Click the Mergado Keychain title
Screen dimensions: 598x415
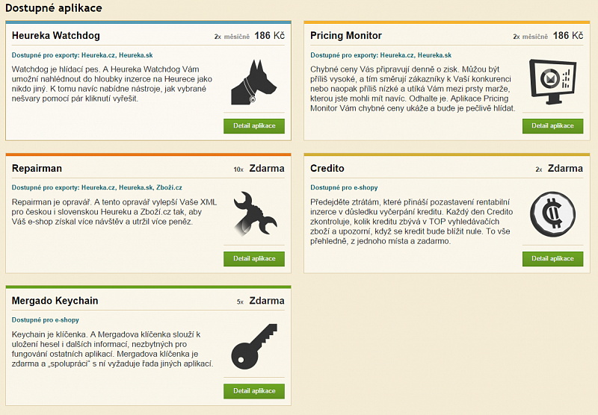(55, 301)
